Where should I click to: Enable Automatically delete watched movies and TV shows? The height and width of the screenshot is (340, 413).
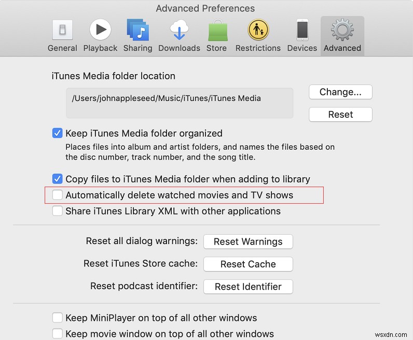(x=57, y=195)
